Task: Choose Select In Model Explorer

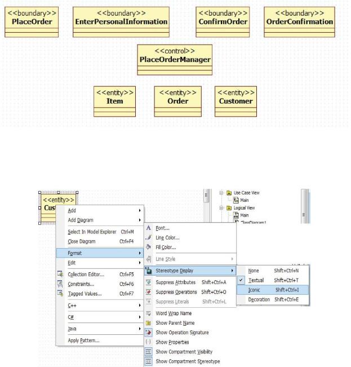Action: [x=100, y=232]
